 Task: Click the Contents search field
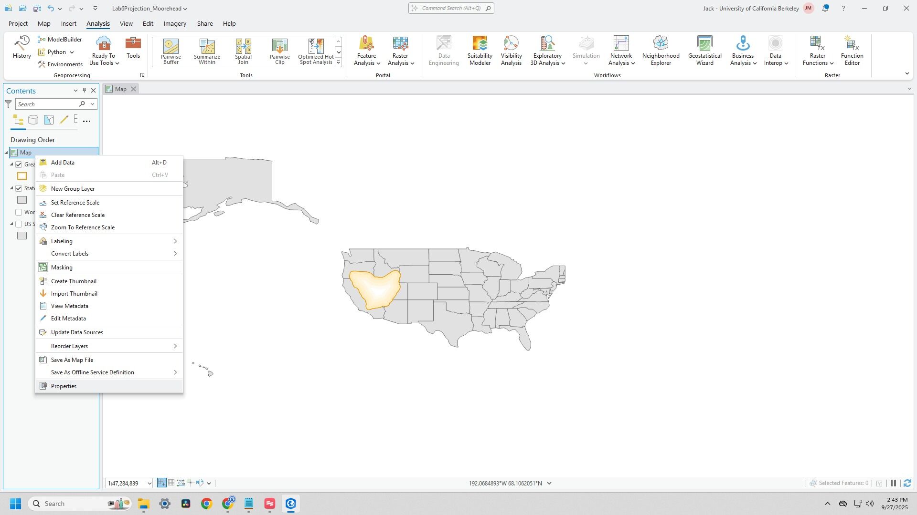tap(47, 104)
